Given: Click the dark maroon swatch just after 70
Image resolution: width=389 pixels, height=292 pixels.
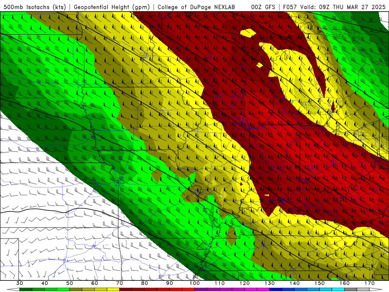Looking at the screenshot, I should point(126,290).
